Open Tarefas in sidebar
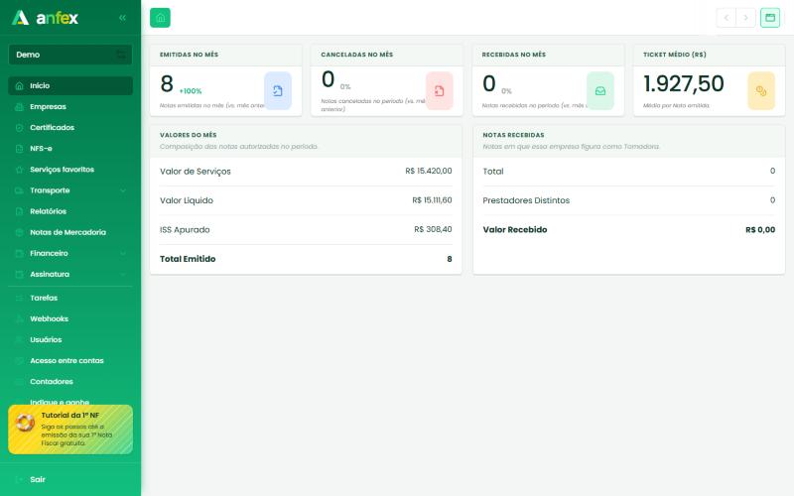 coord(70,298)
